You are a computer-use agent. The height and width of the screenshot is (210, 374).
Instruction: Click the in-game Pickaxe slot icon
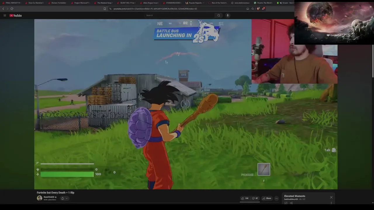pyautogui.click(x=264, y=169)
